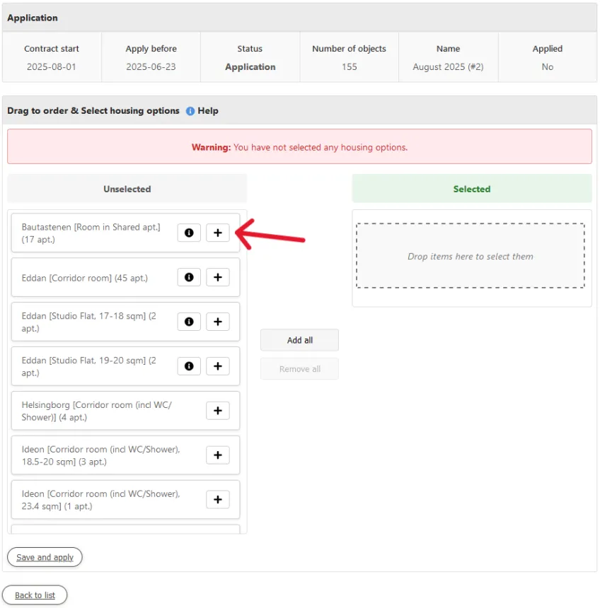Viewport: 600px width, 608px height.
Task: Click Apply before date 2025-06-23
Action: click(151, 66)
